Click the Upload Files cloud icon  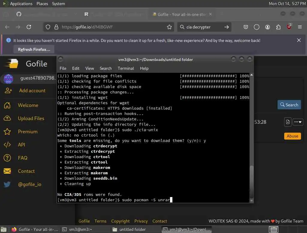point(7,118)
